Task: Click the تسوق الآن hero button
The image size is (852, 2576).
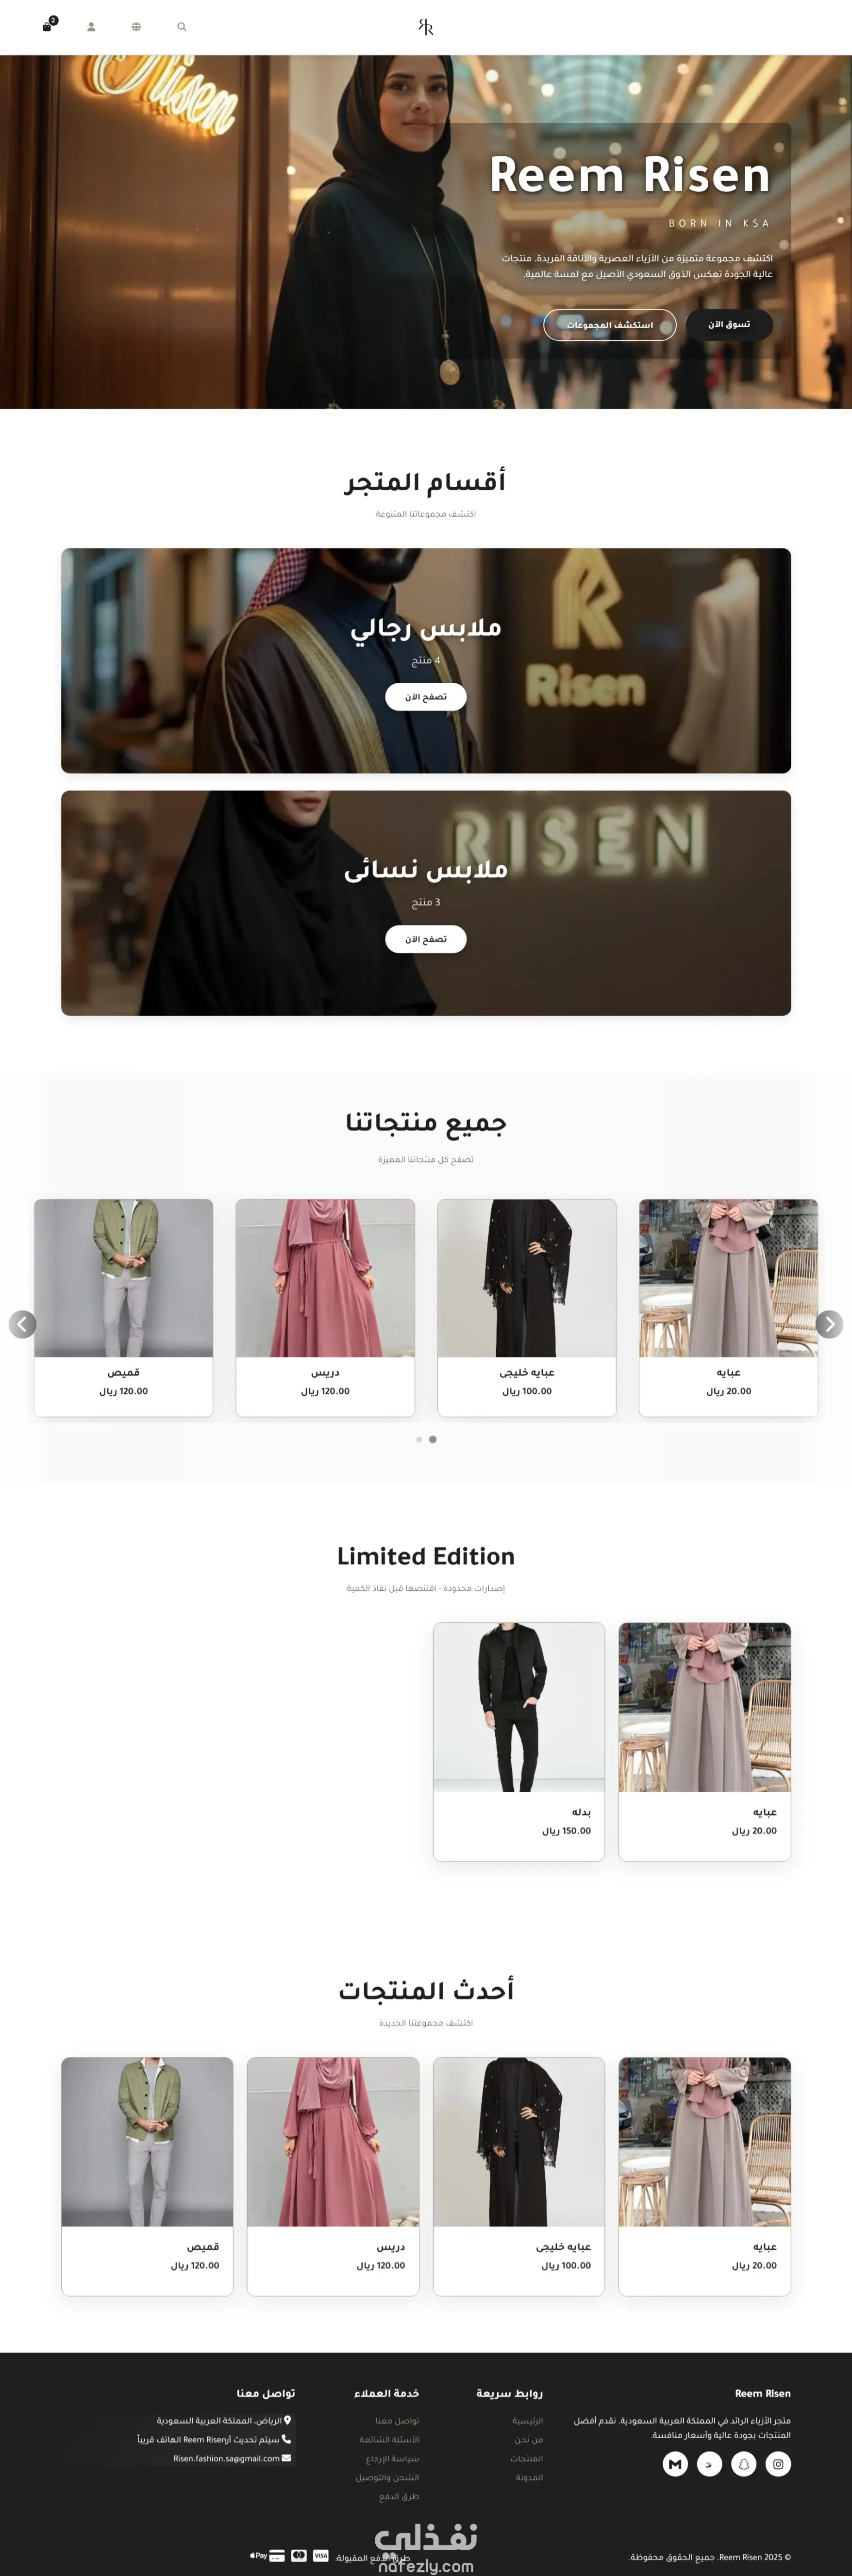Action: [x=729, y=324]
